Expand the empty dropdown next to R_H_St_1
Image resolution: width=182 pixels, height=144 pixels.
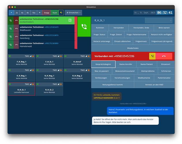click(159, 20)
